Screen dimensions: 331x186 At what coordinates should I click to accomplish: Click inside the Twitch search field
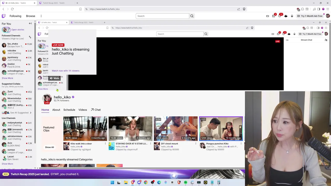pyautogui.click(x=162, y=16)
